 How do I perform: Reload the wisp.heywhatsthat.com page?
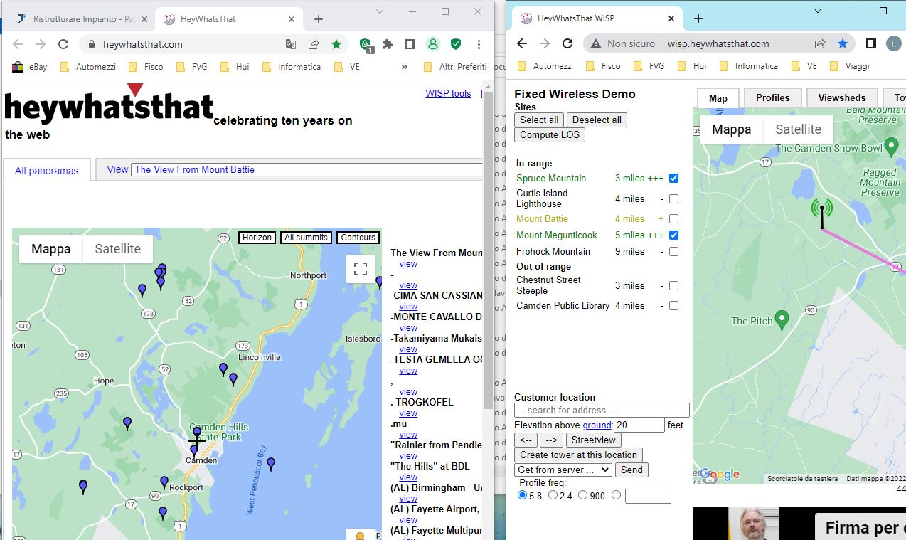click(x=567, y=43)
